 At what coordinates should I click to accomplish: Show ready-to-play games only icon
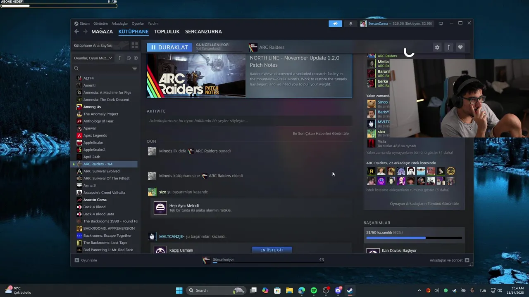tap(136, 58)
